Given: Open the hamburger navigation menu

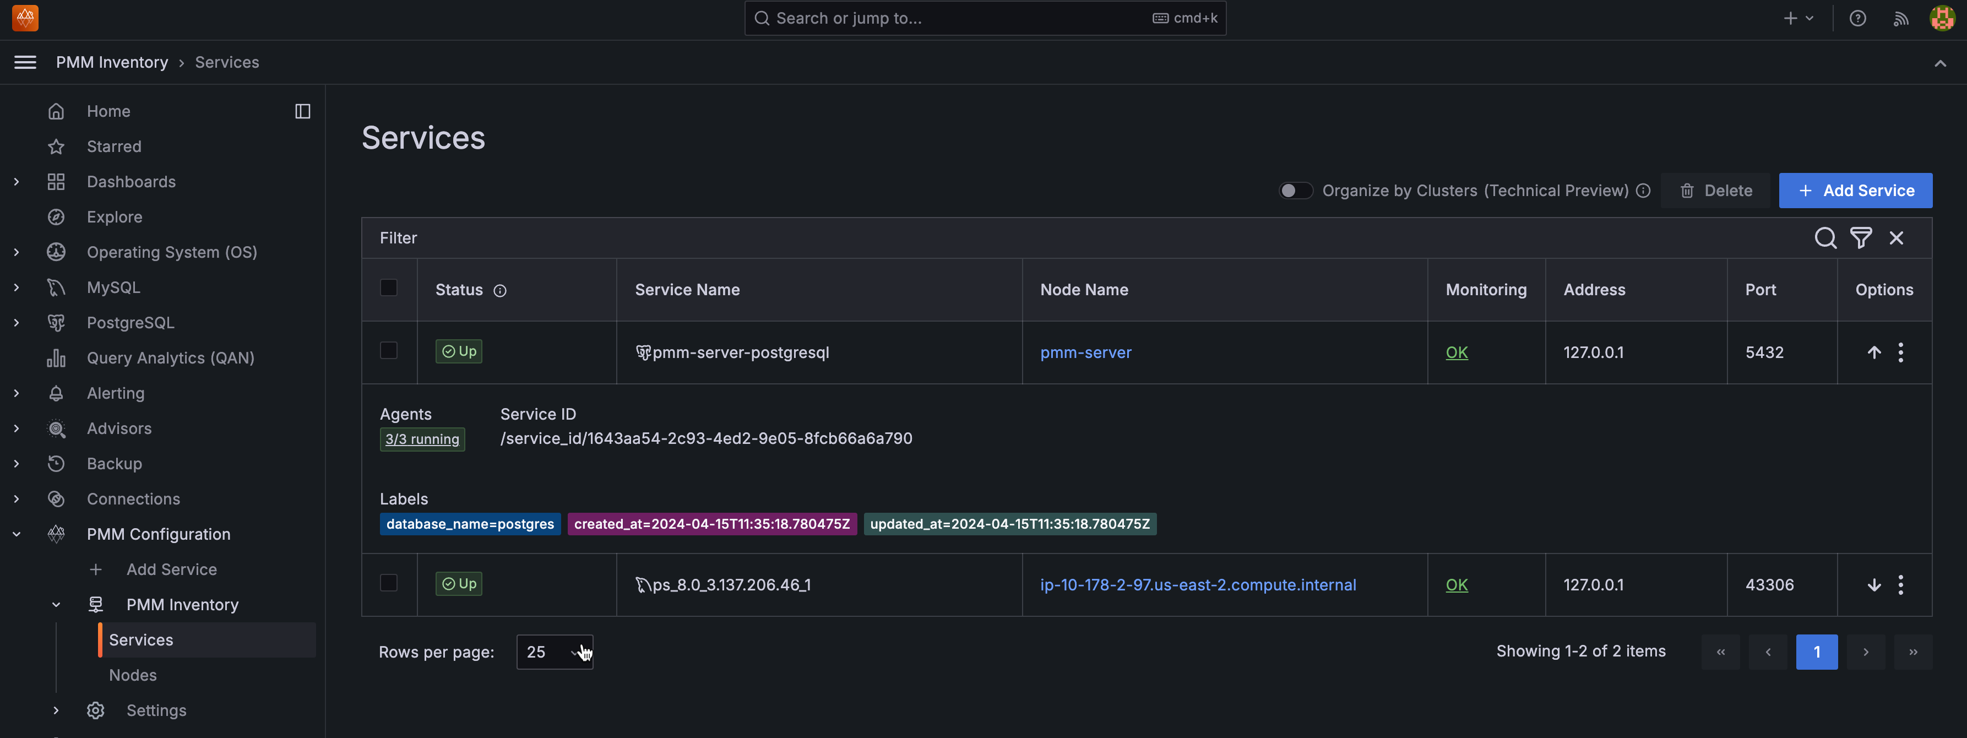Looking at the screenshot, I should [25, 62].
